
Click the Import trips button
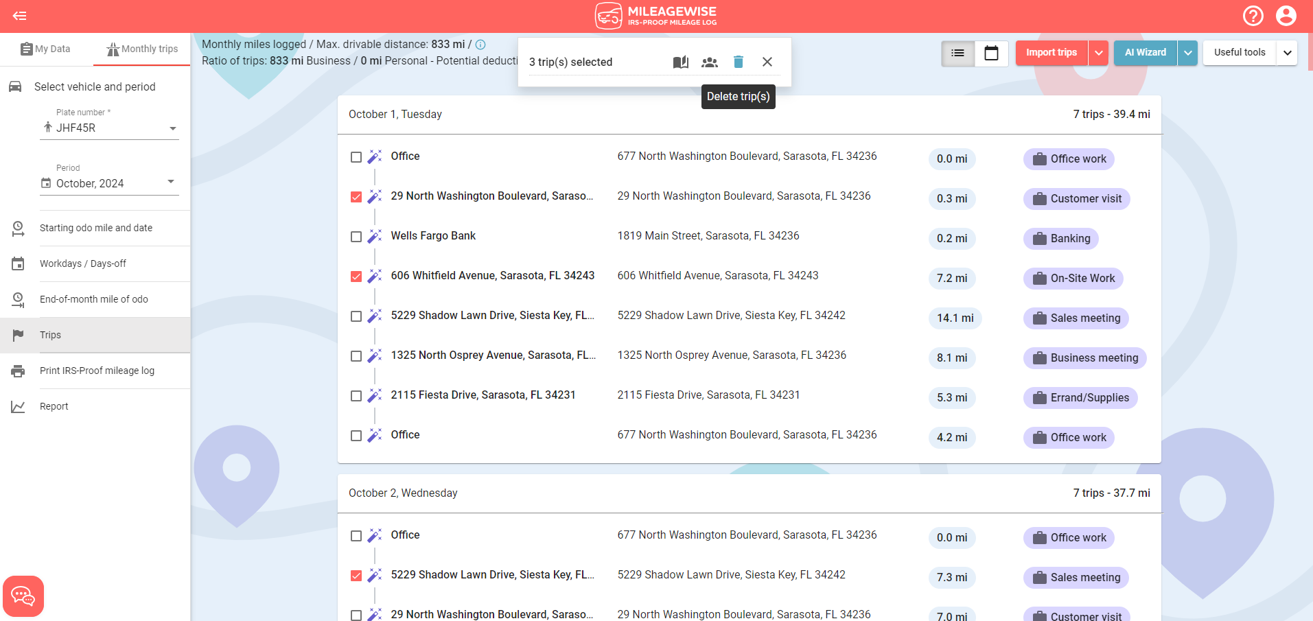[1050, 52]
